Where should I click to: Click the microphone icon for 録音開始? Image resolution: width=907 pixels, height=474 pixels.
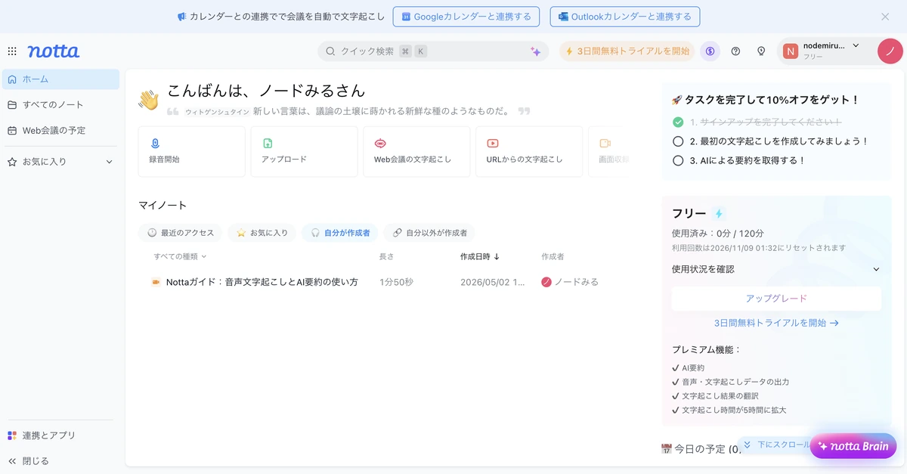[x=155, y=143]
